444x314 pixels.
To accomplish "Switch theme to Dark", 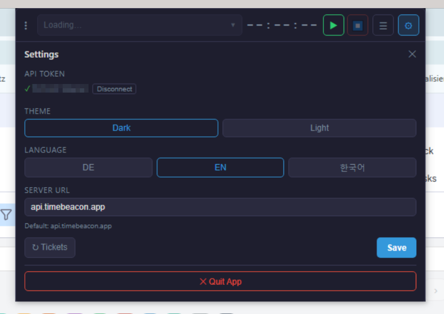I will coord(121,128).
